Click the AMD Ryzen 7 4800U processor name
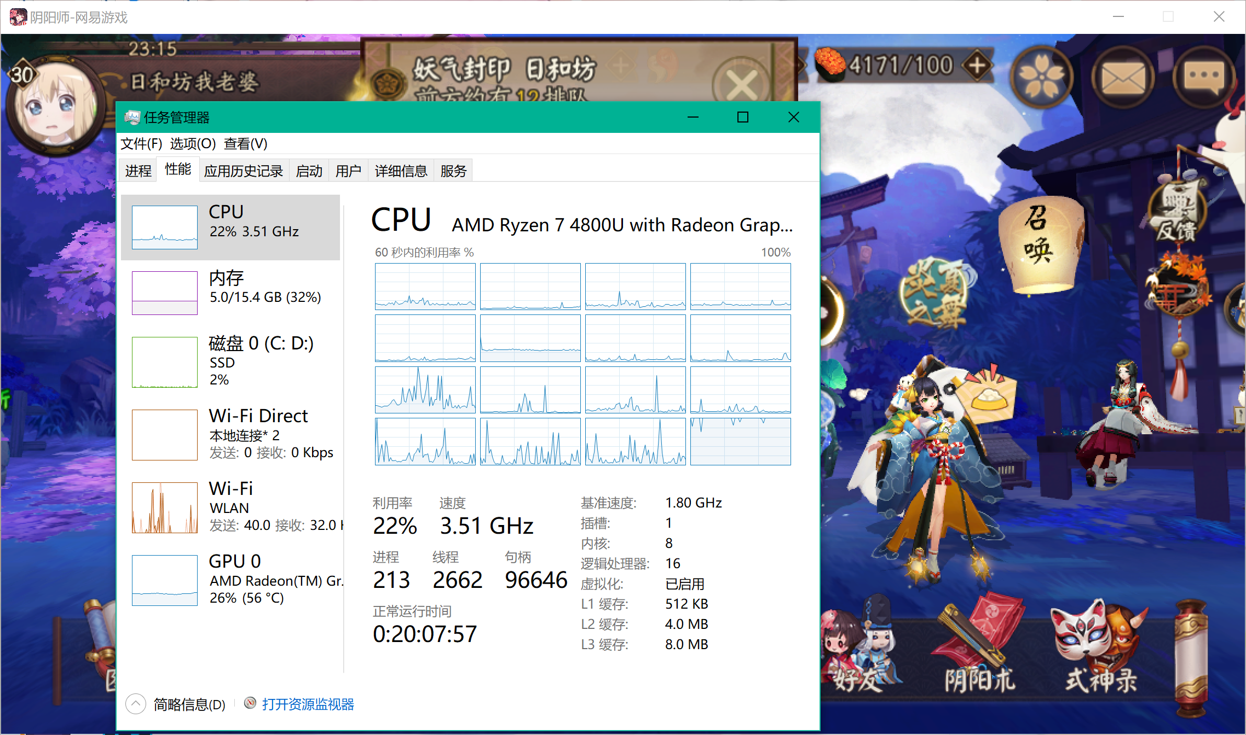1246x735 pixels. pos(622,225)
